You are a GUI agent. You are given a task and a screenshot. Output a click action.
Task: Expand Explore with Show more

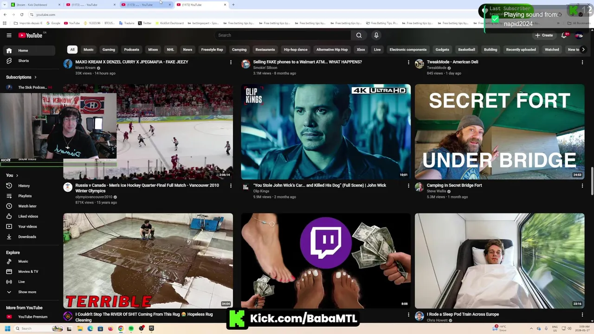pyautogui.click(x=30, y=292)
